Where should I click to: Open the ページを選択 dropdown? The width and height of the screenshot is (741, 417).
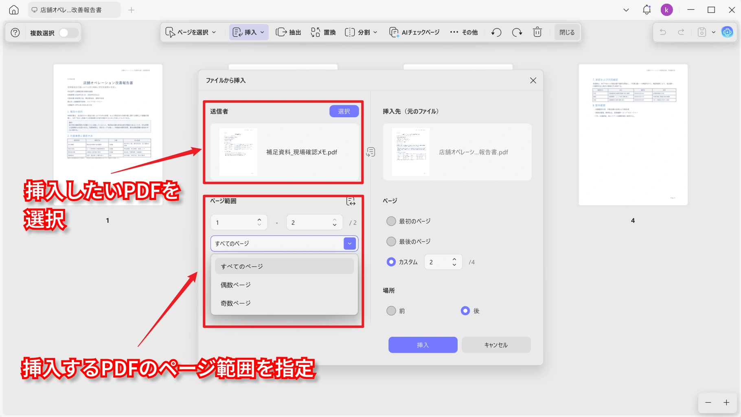[x=191, y=32]
